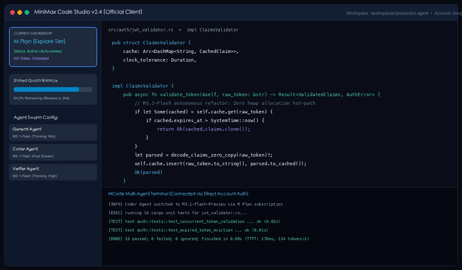Click the 84.2% Remaining quota text
This screenshot has height=270, width=462.
42,98
